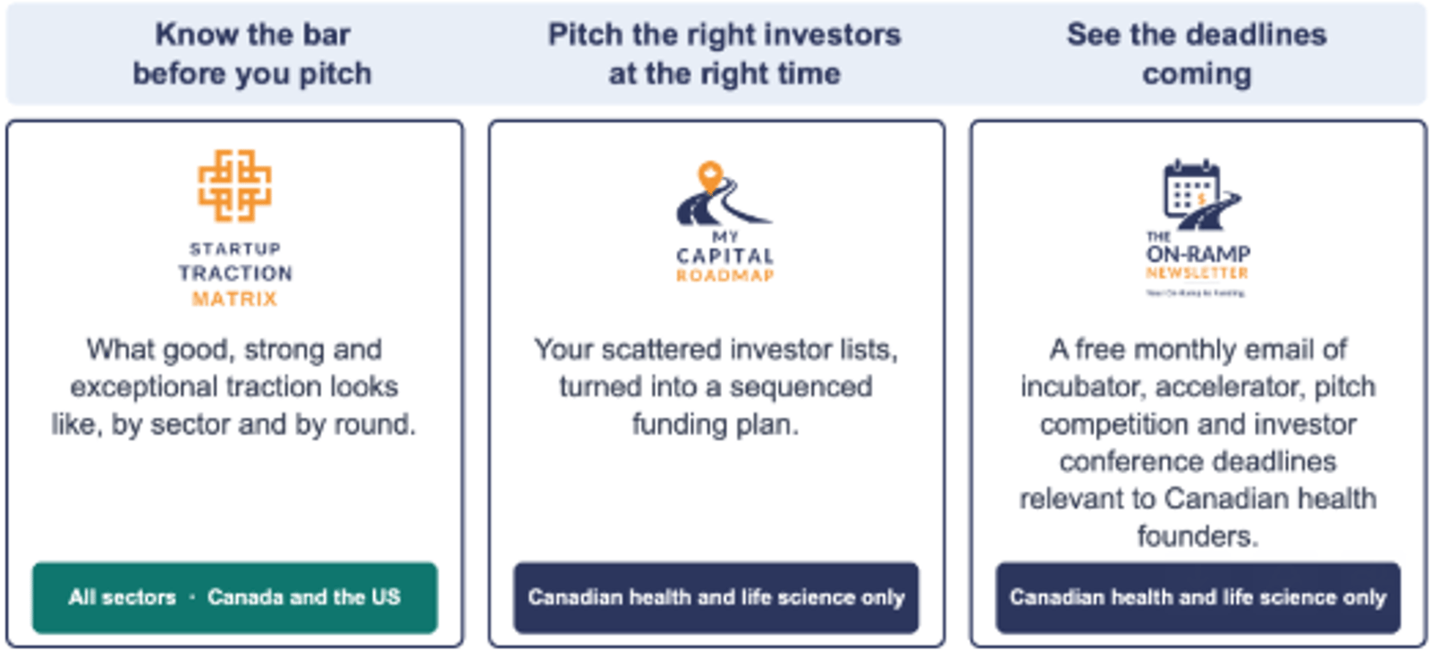This screenshot has height=651, width=1431.
Task: Open the My Capital Roadmap card
Action: 716,384
